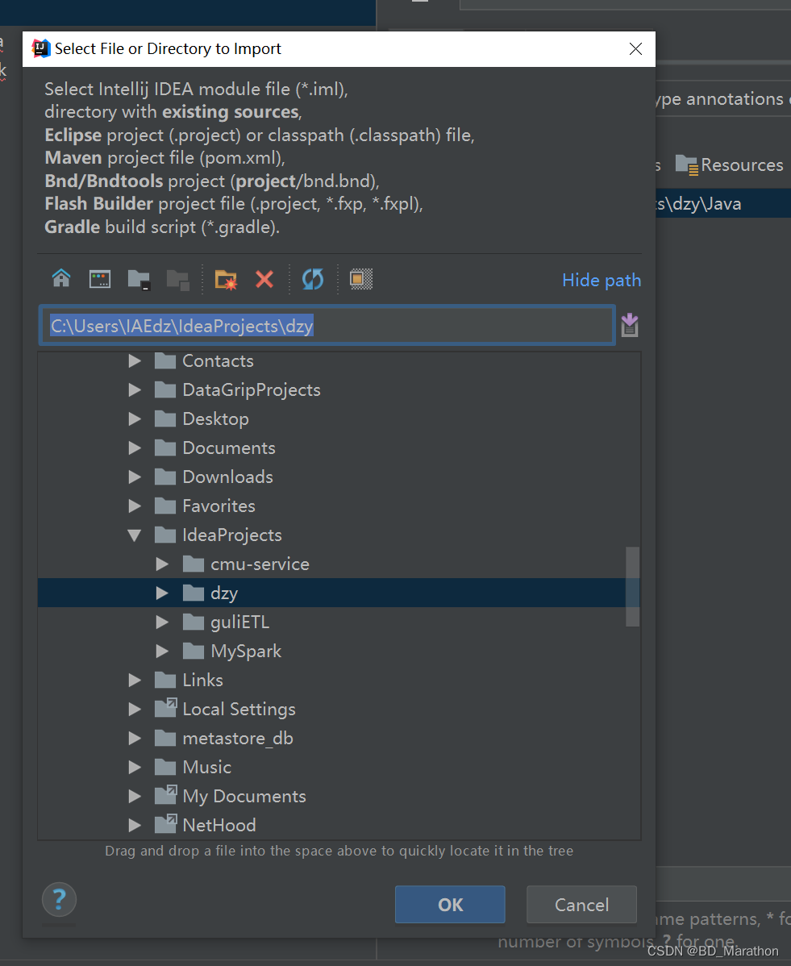791x966 pixels.
Task: Click the grayed Module directory icon
Action: coord(178,280)
